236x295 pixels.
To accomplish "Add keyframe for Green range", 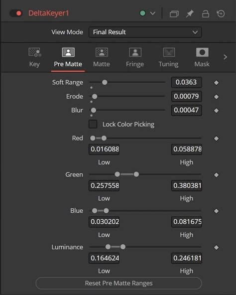I will point(216,175).
